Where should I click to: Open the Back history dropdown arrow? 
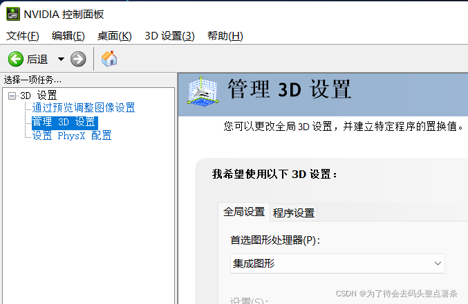tap(61, 59)
